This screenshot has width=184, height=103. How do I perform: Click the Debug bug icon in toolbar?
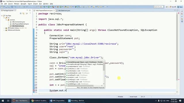44,7
